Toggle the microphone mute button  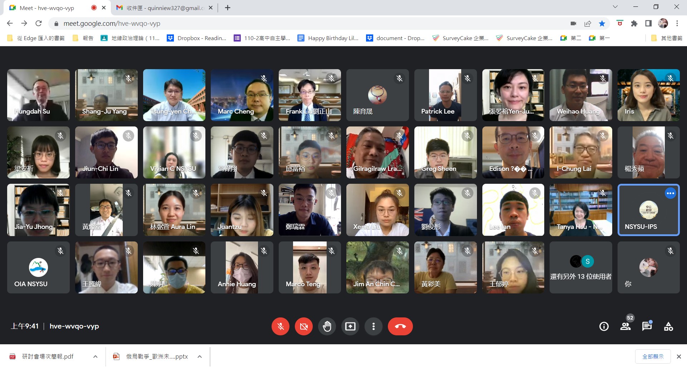pos(281,326)
